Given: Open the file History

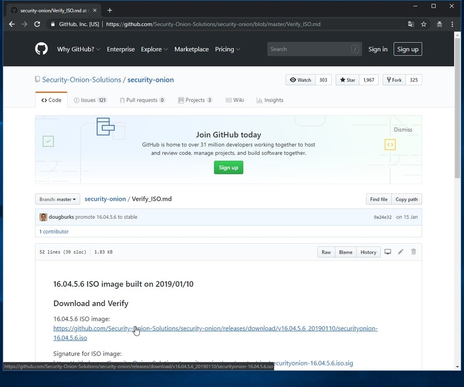Looking at the screenshot, I should [368, 252].
